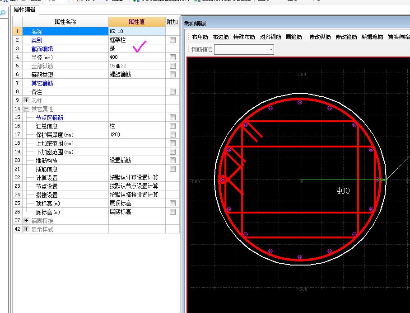410x313 pixels.
Task: Click row number 42 header cell
Action: click(x=18, y=229)
